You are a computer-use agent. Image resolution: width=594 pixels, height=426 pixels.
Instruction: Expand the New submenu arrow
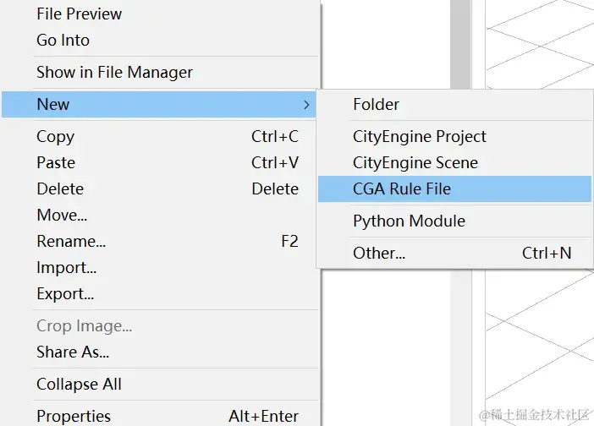click(305, 105)
